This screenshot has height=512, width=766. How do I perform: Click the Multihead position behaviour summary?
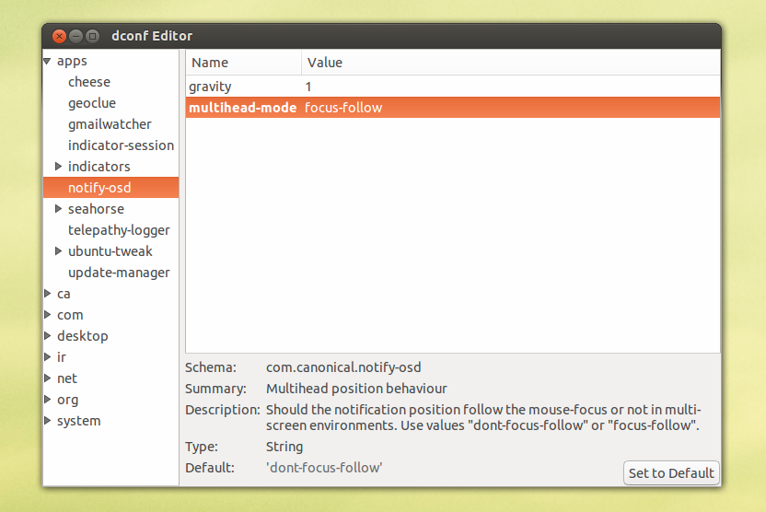click(356, 389)
